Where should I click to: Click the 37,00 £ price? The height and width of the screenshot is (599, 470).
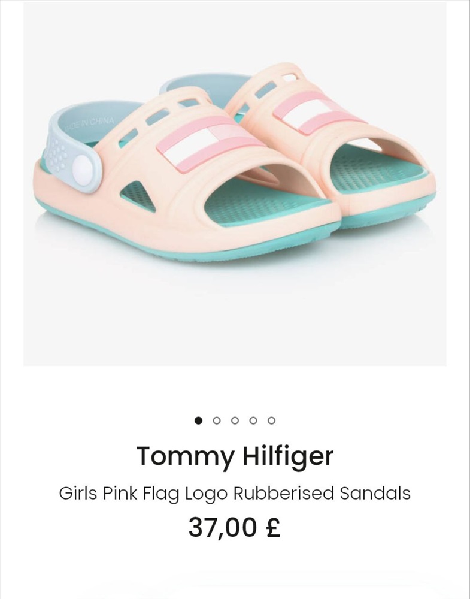tap(235, 528)
